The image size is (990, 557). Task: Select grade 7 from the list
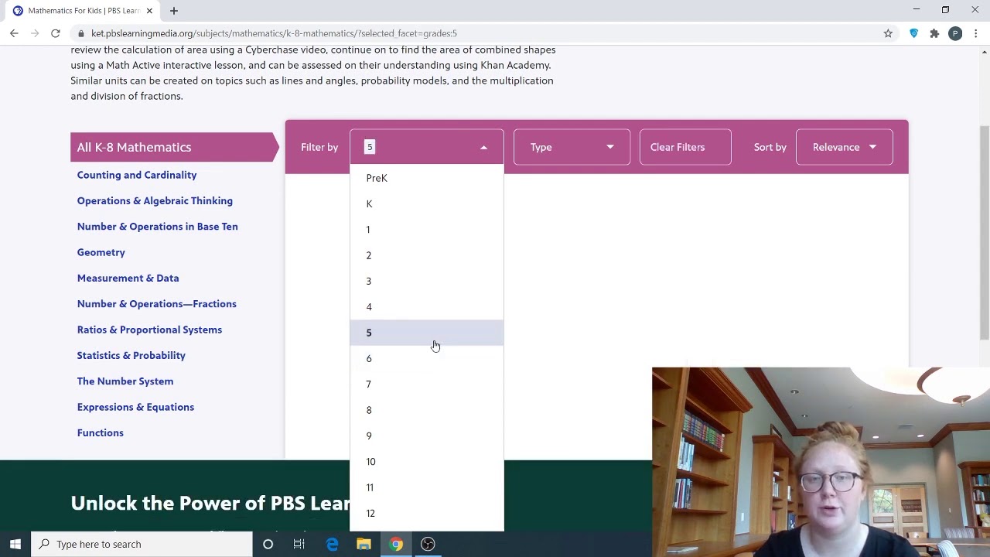click(426, 384)
